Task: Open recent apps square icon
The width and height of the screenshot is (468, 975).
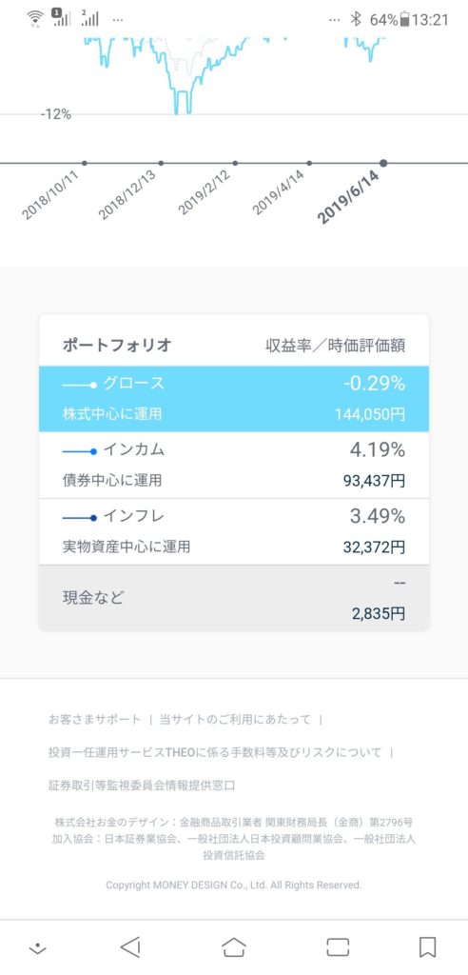Action: (338, 947)
